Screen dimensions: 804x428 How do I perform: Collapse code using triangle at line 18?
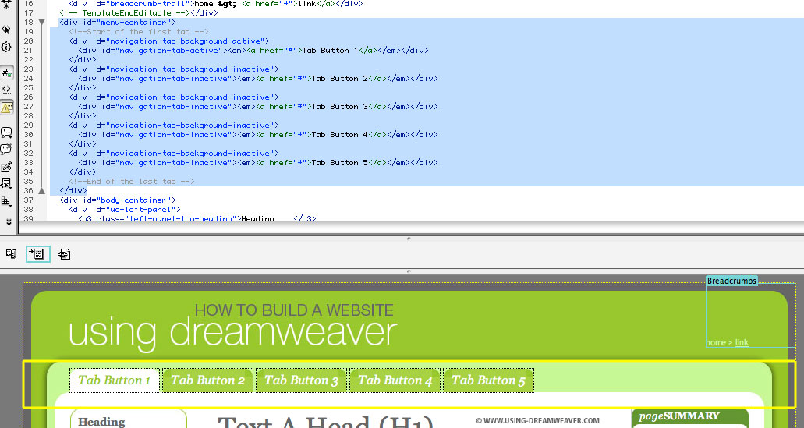[42, 22]
